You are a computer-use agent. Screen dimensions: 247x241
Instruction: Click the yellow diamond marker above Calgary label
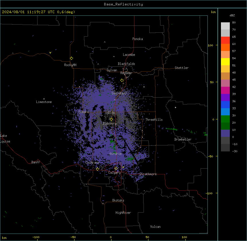point(116,169)
